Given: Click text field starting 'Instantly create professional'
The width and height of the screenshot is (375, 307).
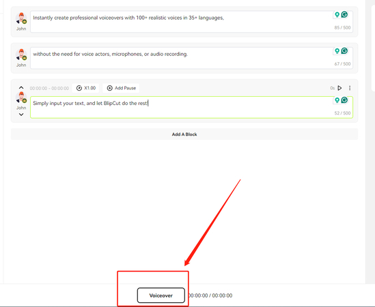Looking at the screenshot, I should 191,22.
